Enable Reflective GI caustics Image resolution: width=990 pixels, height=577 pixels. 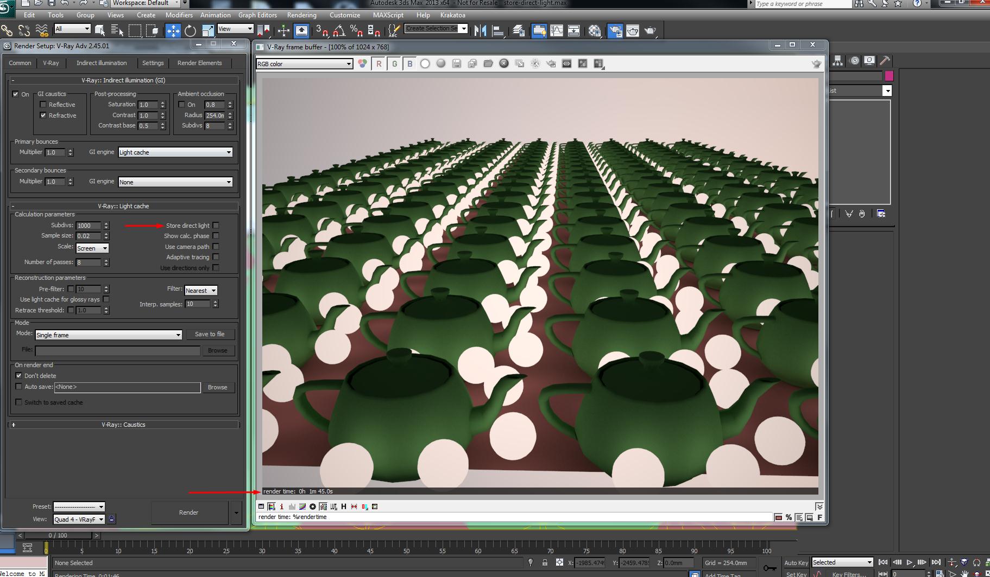point(43,105)
